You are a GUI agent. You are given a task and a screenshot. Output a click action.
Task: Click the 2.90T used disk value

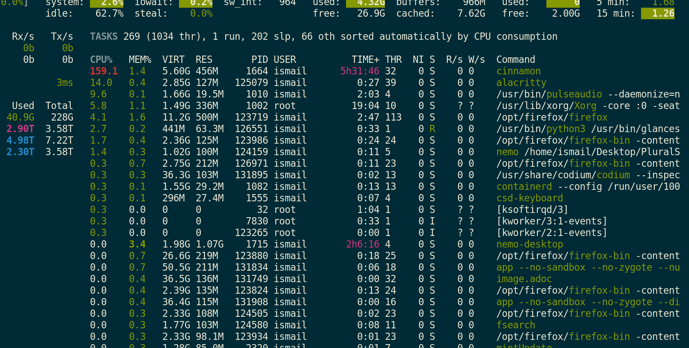[20, 129]
